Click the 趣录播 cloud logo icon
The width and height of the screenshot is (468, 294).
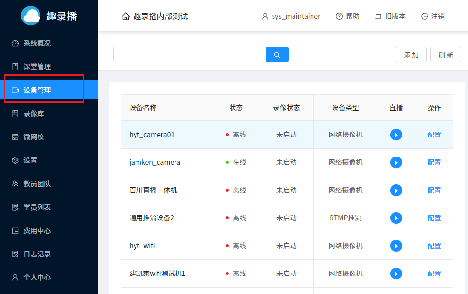[31, 16]
